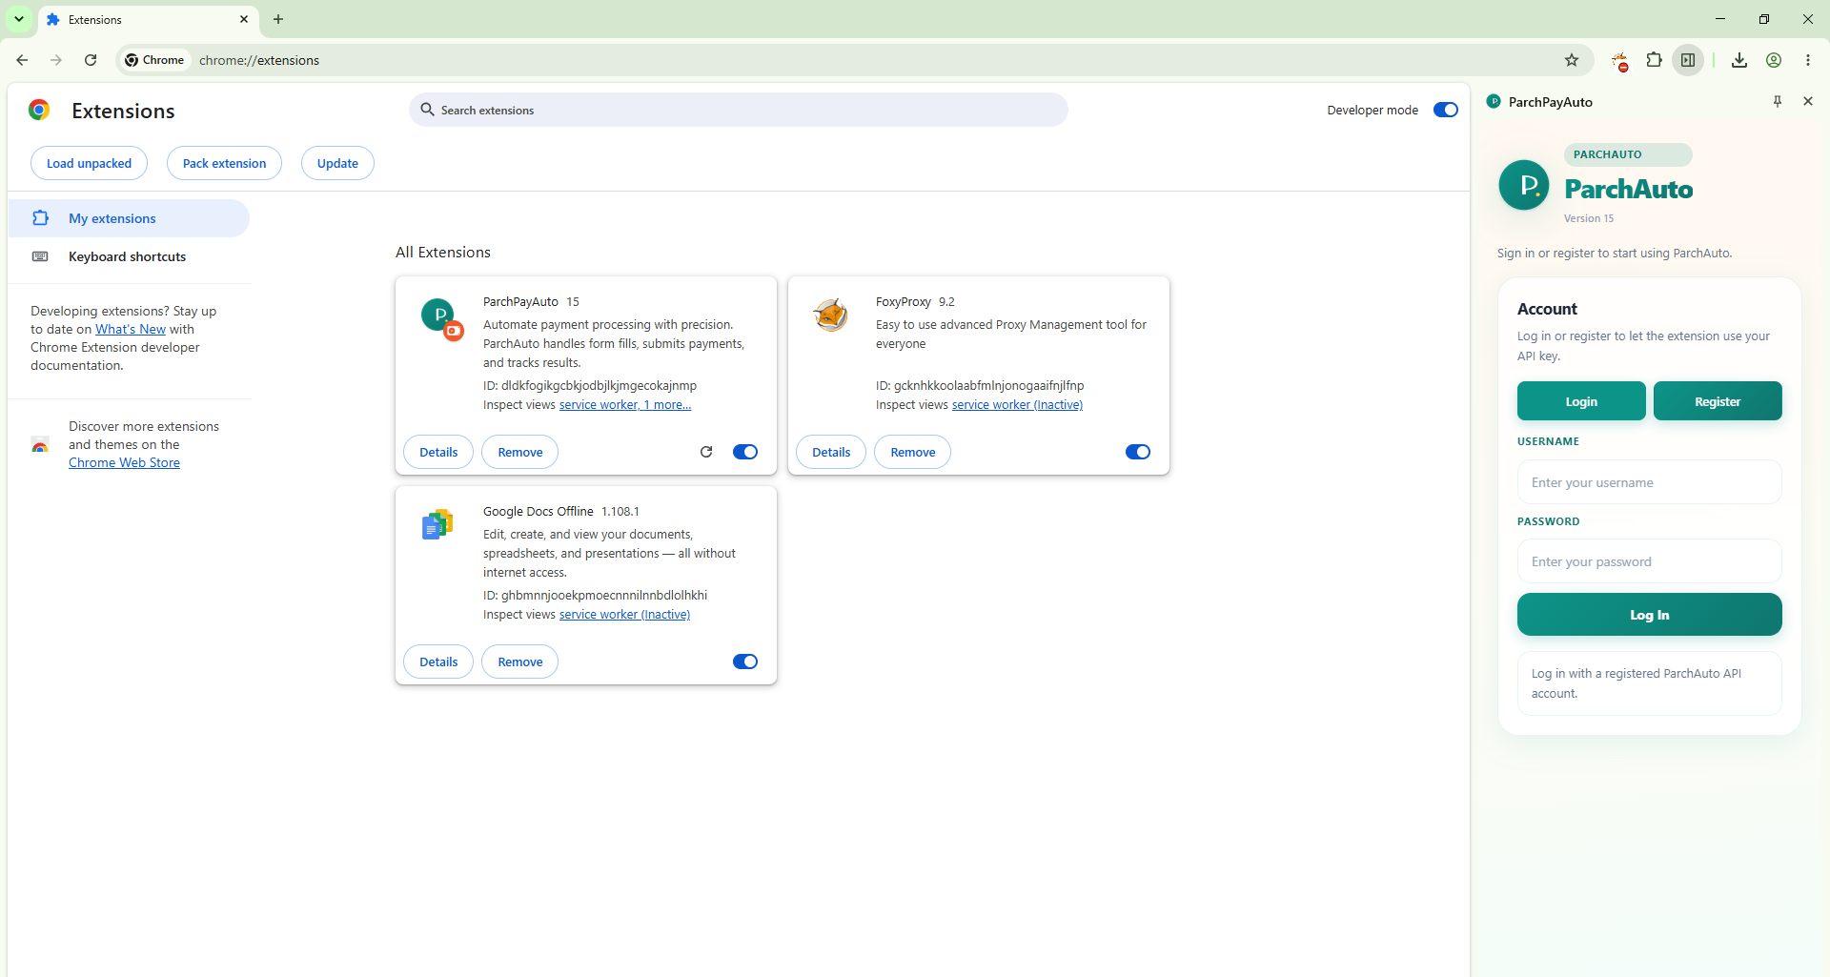Switch to the Register tab in ParchAuto
The width and height of the screenshot is (1830, 977).
click(x=1718, y=401)
